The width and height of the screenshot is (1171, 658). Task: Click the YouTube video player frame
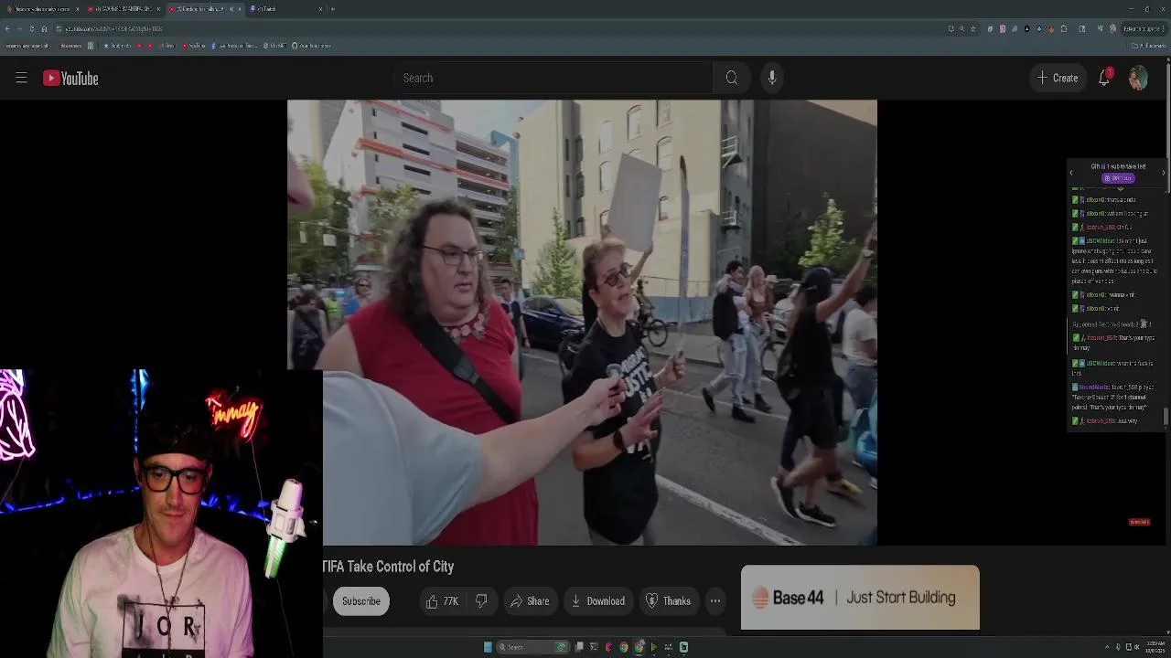[582, 323]
